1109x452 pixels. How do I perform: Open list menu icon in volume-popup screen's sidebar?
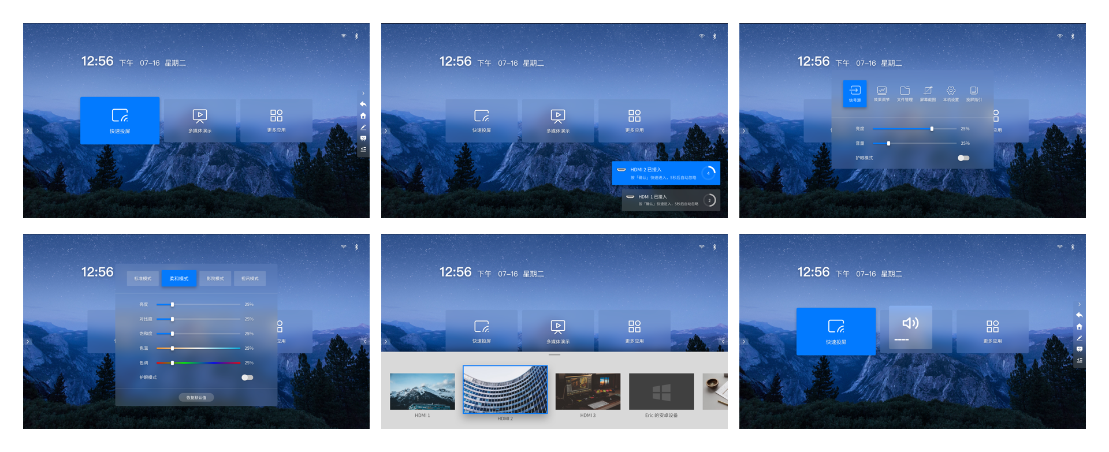1080,360
